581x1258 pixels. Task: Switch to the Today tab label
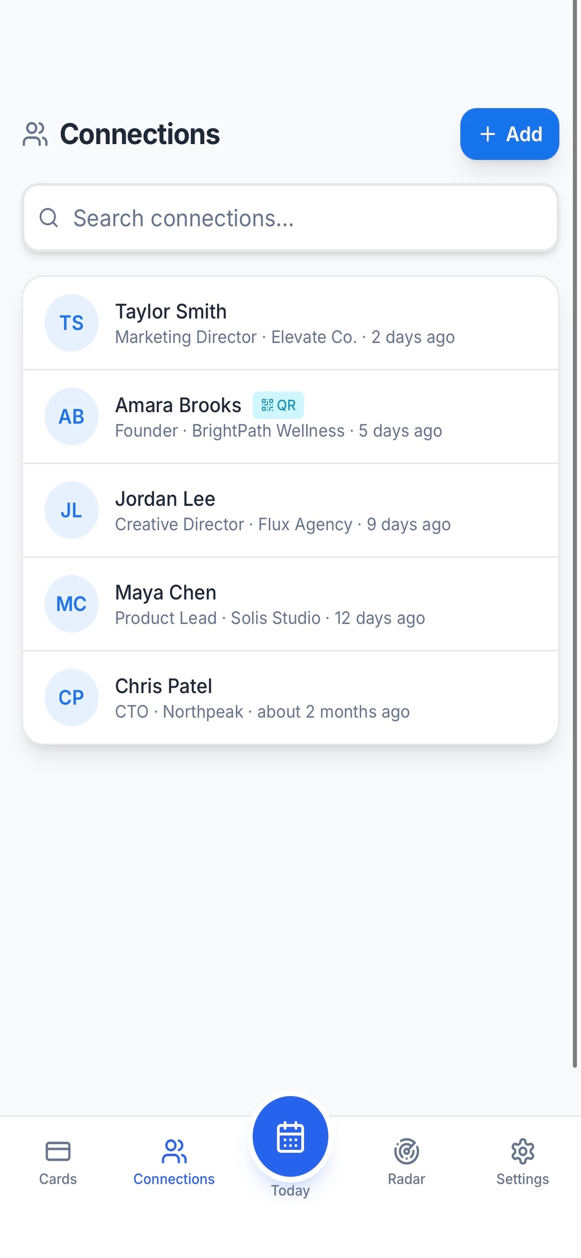[290, 1191]
